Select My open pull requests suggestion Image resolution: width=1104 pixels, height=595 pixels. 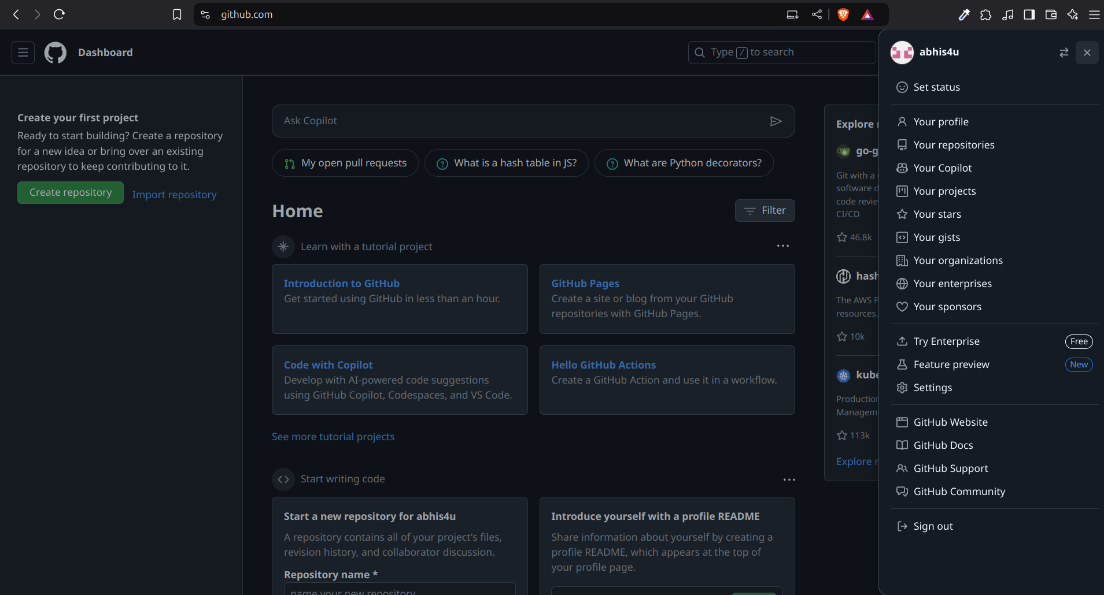(x=345, y=163)
